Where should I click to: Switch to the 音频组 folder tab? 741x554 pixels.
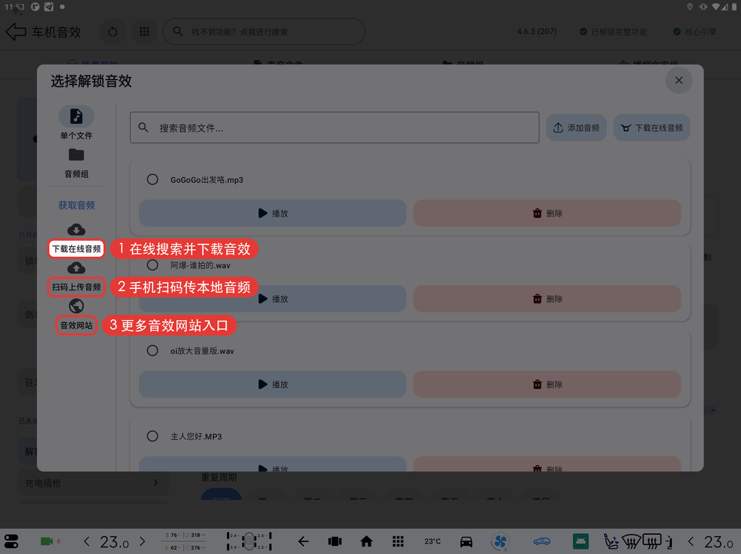tap(76, 164)
